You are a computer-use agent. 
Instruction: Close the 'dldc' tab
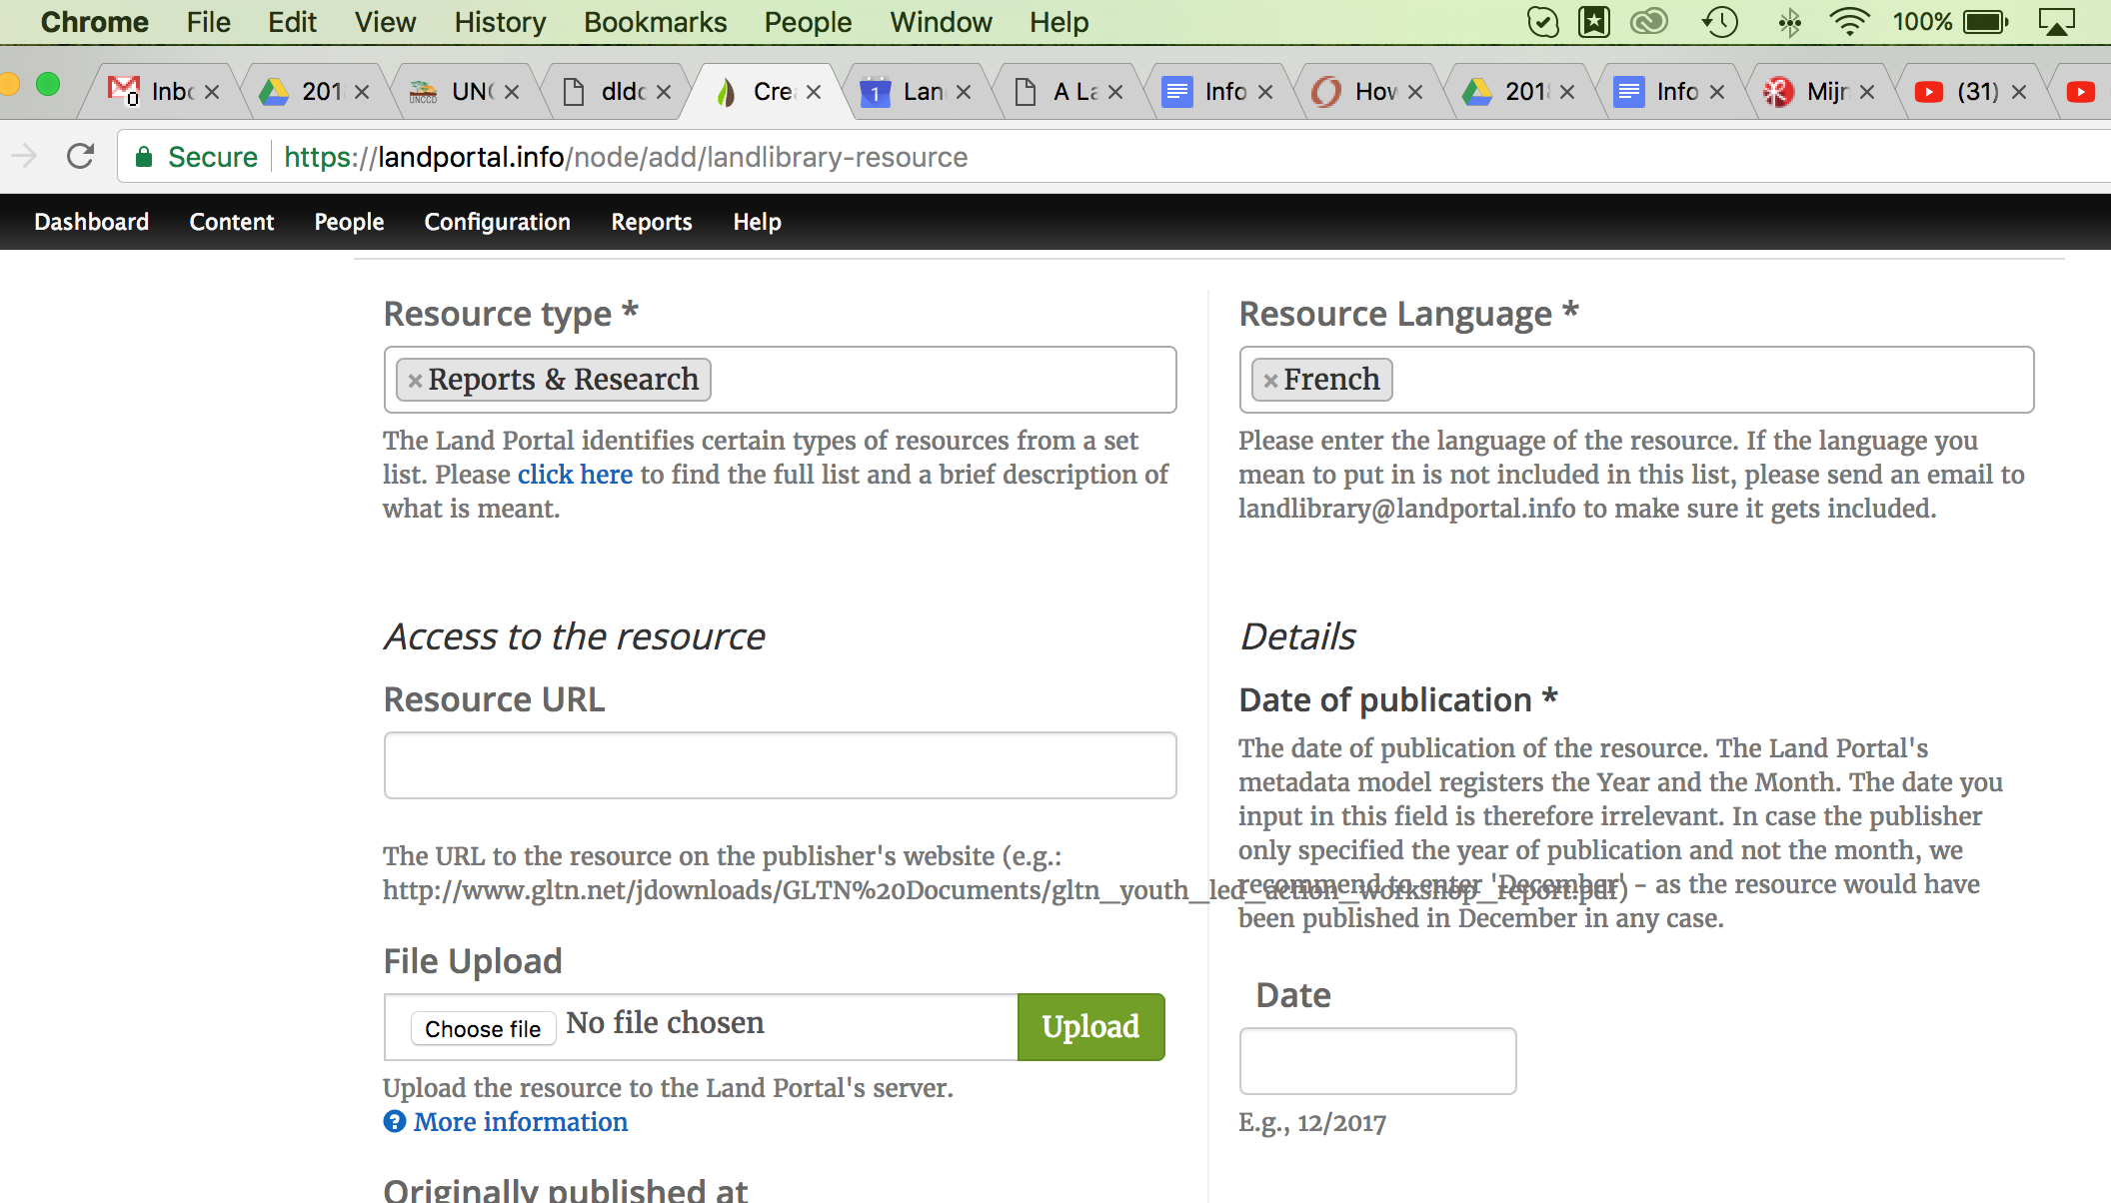(664, 92)
